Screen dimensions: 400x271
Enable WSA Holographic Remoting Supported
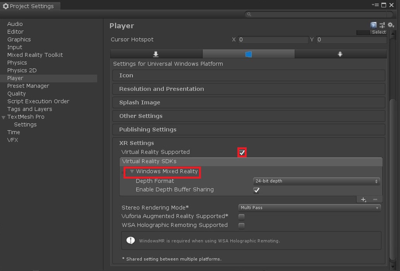point(241,226)
